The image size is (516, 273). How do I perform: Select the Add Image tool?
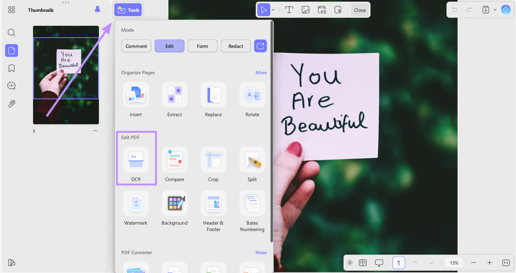pyautogui.click(x=306, y=10)
